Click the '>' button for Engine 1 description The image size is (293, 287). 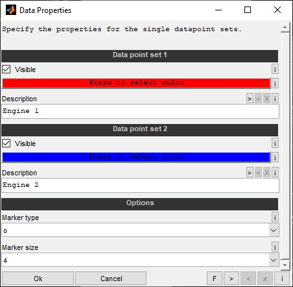[x=250, y=99]
